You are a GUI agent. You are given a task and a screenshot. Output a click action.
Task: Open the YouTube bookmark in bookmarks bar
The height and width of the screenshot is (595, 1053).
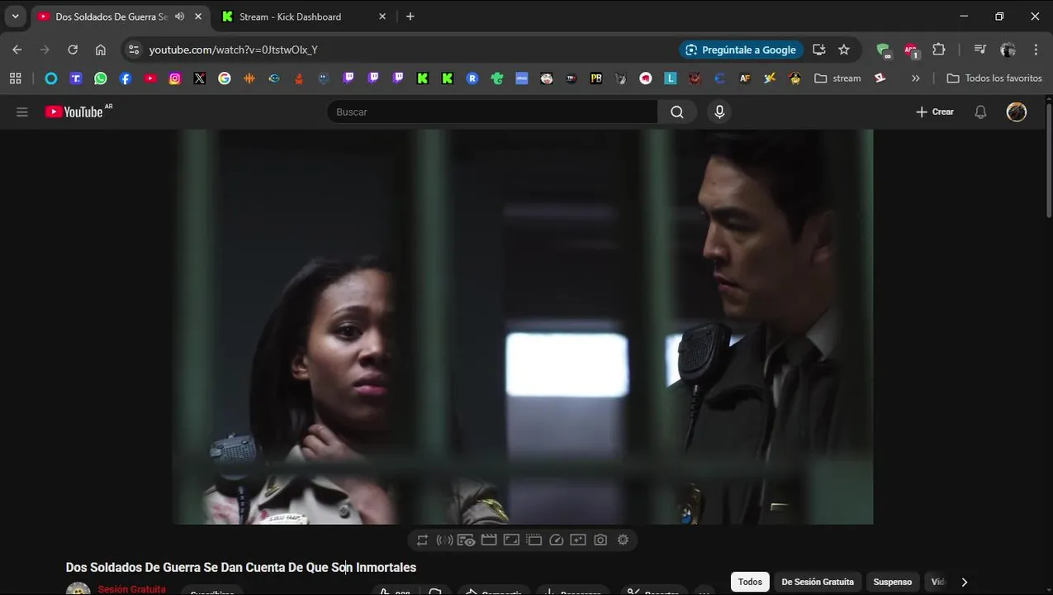click(150, 79)
